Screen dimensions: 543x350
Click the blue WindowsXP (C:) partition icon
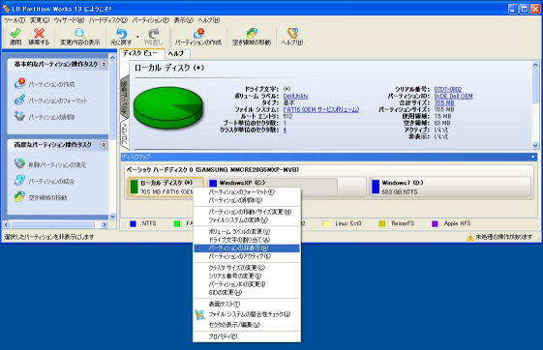click(213, 183)
